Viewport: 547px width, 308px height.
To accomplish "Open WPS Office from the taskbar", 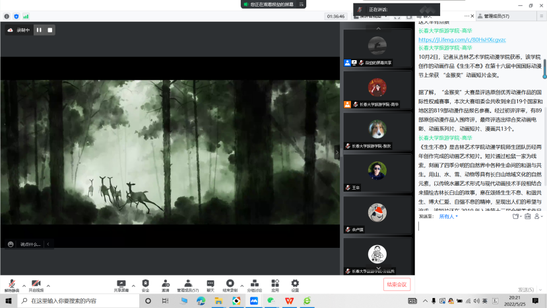I will pos(289,301).
